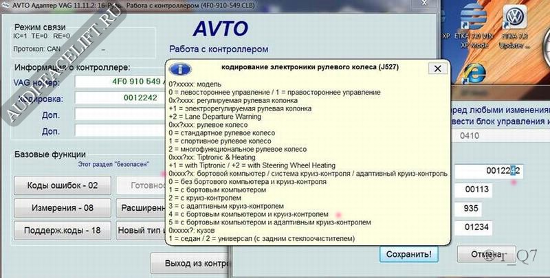Click the 935 input field
Viewport: 550px width, 278px height.
pos(468,209)
